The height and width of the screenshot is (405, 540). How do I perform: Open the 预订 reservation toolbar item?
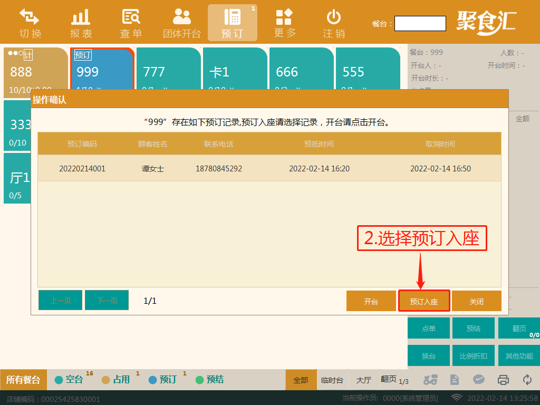233,23
